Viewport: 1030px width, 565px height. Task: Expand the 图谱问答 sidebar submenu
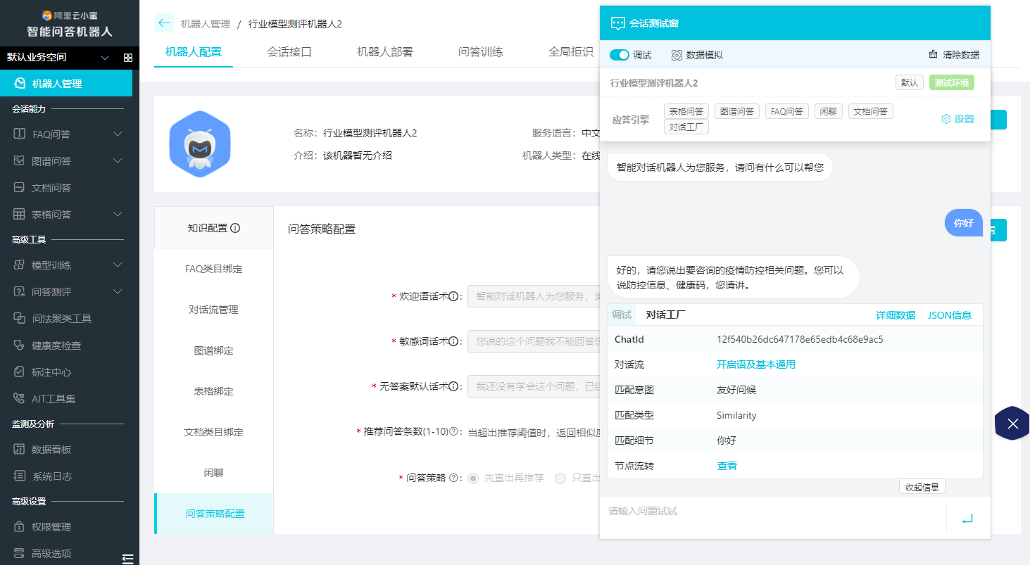coord(118,161)
